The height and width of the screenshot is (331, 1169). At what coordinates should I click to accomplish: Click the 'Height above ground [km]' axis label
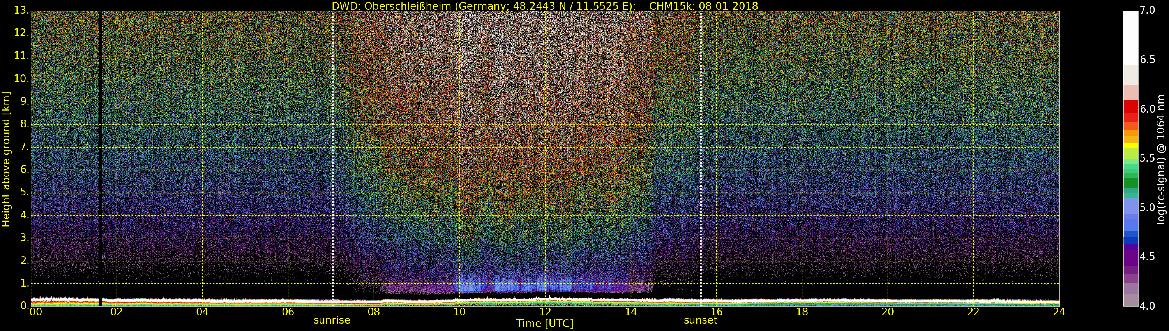click(x=6, y=159)
